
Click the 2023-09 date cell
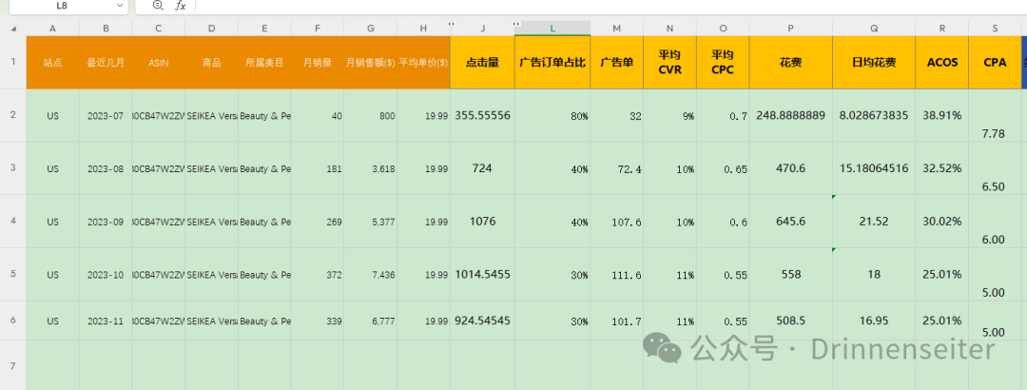(x=106, y=222)
